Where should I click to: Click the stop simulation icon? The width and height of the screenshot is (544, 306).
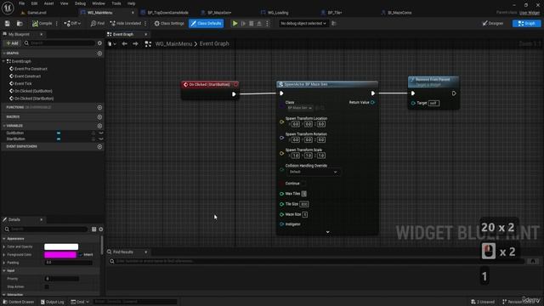[x=252, y=23]
